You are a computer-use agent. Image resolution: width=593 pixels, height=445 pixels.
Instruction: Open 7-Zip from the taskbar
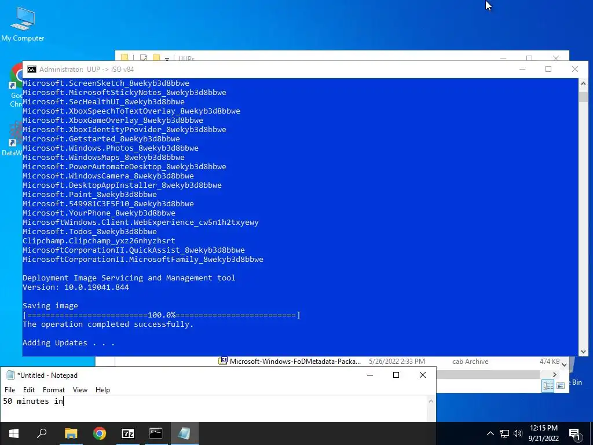click(128, 433)
